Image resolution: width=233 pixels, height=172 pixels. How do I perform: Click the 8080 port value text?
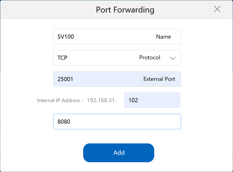click(64, 122)
